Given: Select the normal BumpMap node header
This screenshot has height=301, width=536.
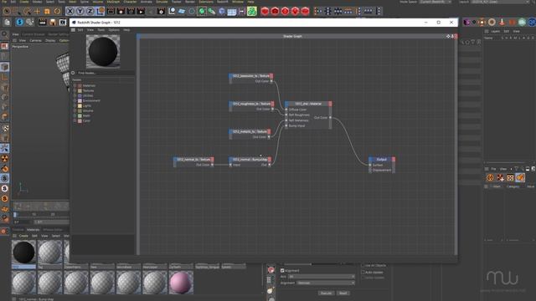Looking at the screenshot, I should pos(250,160).
